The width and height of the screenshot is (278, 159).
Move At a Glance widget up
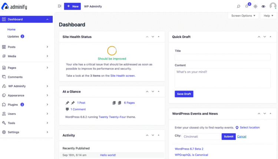pos(147,92)
